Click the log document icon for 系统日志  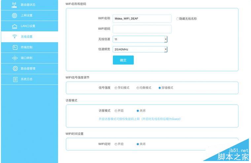coord(16,79)
